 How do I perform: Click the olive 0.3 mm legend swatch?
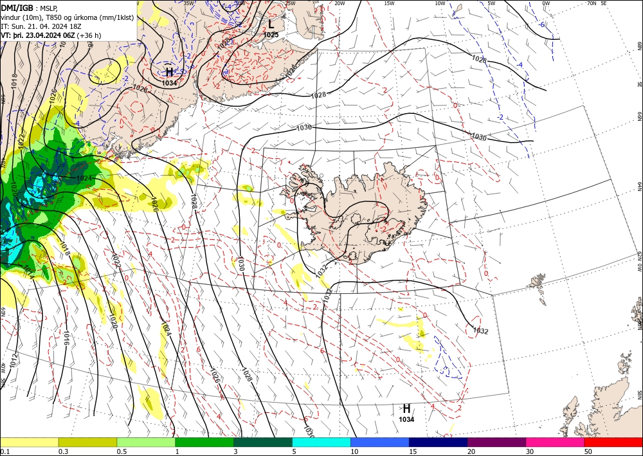tap(87, 442)
